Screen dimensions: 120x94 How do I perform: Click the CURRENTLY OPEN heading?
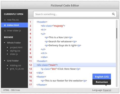click(x=13, y=14)
